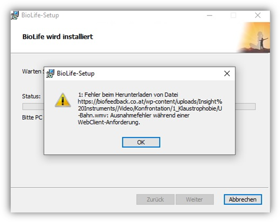The height and width of the screenshot is (222, 280).
Task: Click the main window's 'BioLife-Setup' title text
Action: [40, 15]
